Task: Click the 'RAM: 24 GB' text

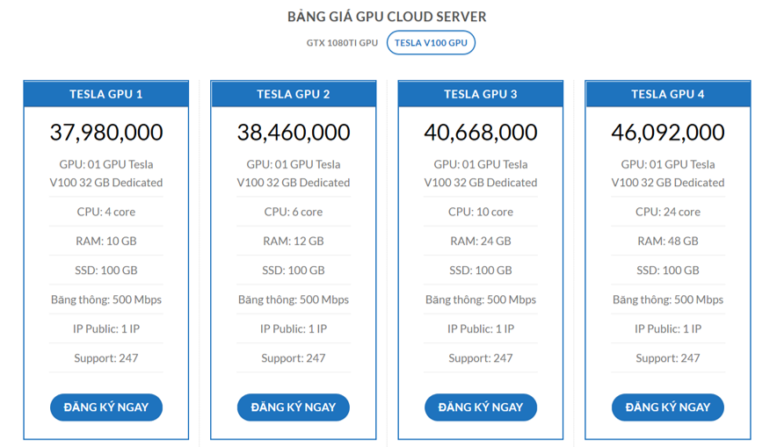Action: 481,242
